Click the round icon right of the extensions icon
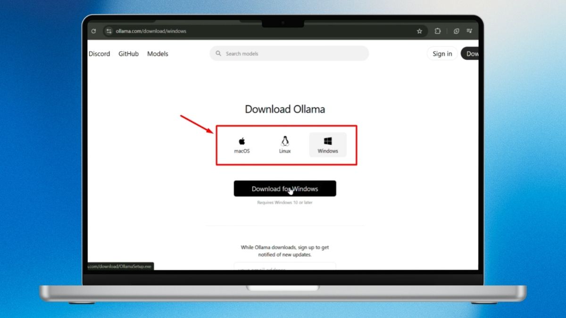Screen dimensions: 566x318 (x=456, y=31)
